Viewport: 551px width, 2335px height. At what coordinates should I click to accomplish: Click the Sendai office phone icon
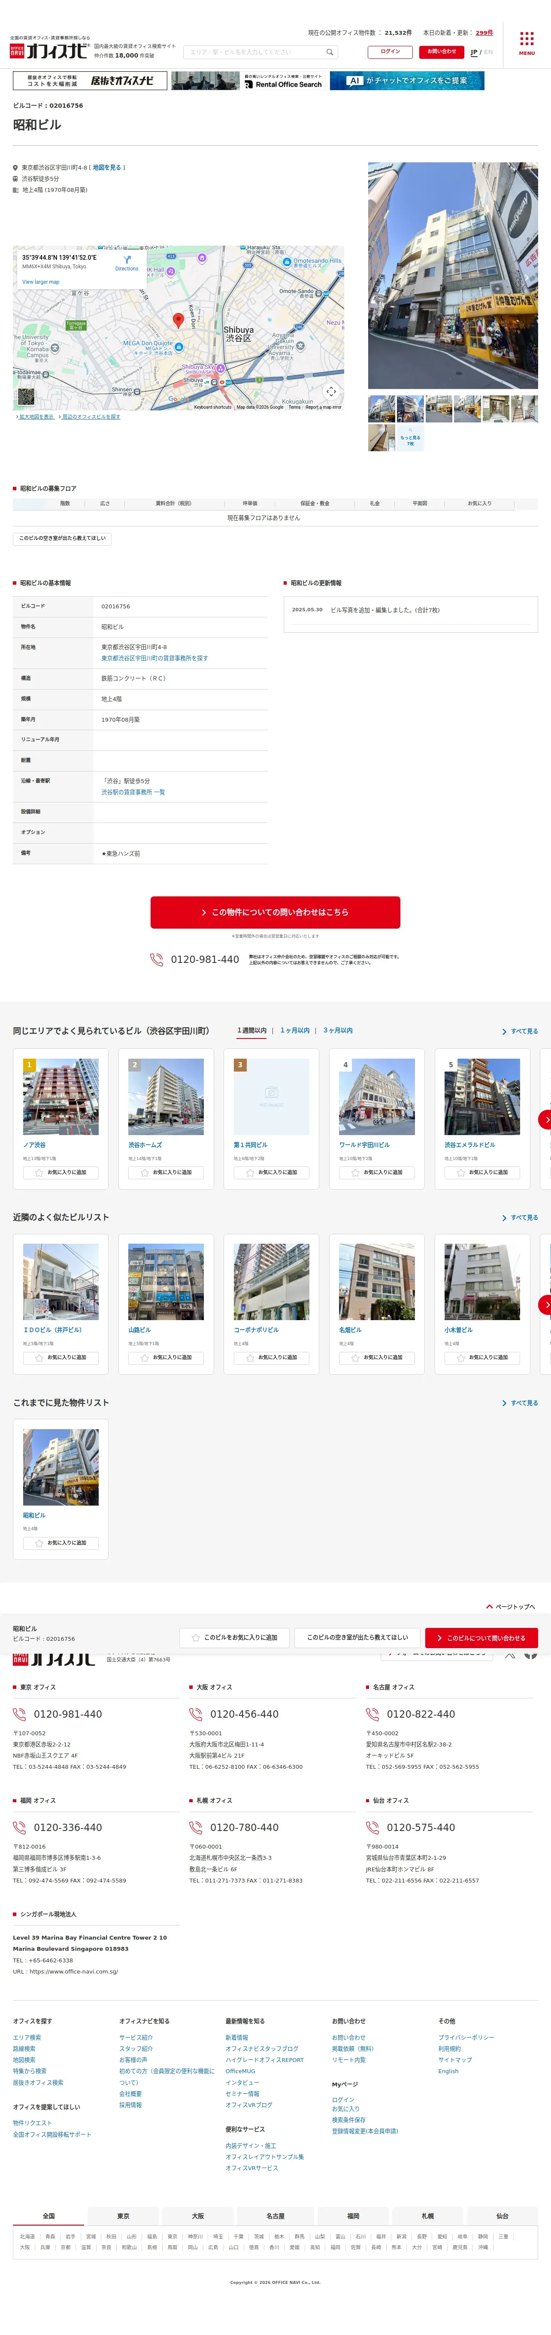click(x=372, y=1828)
